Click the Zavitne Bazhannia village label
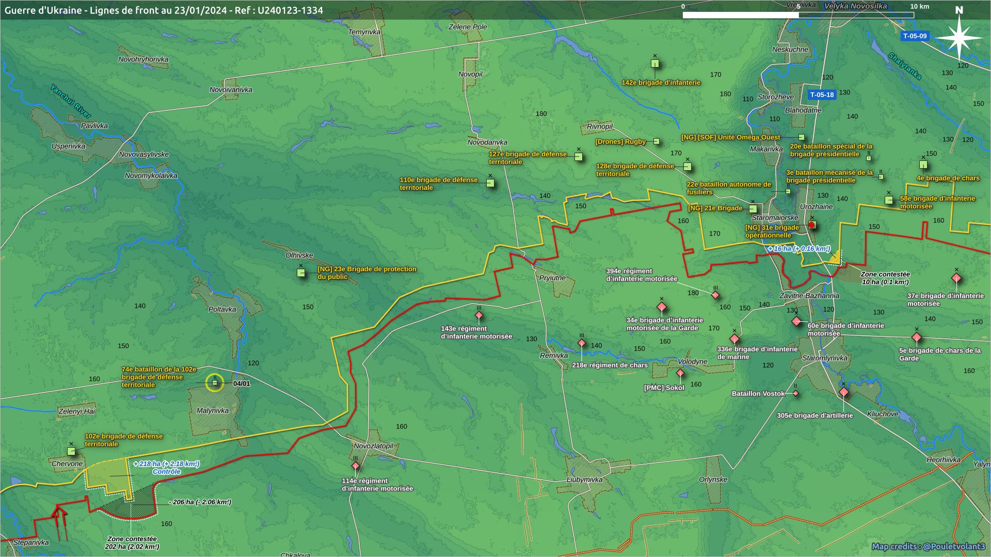 pos(809,296)
